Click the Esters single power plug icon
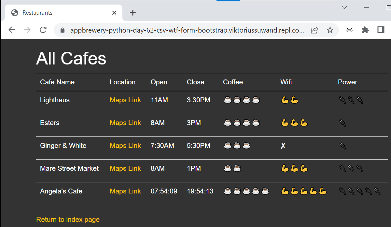 pos(342,123)
